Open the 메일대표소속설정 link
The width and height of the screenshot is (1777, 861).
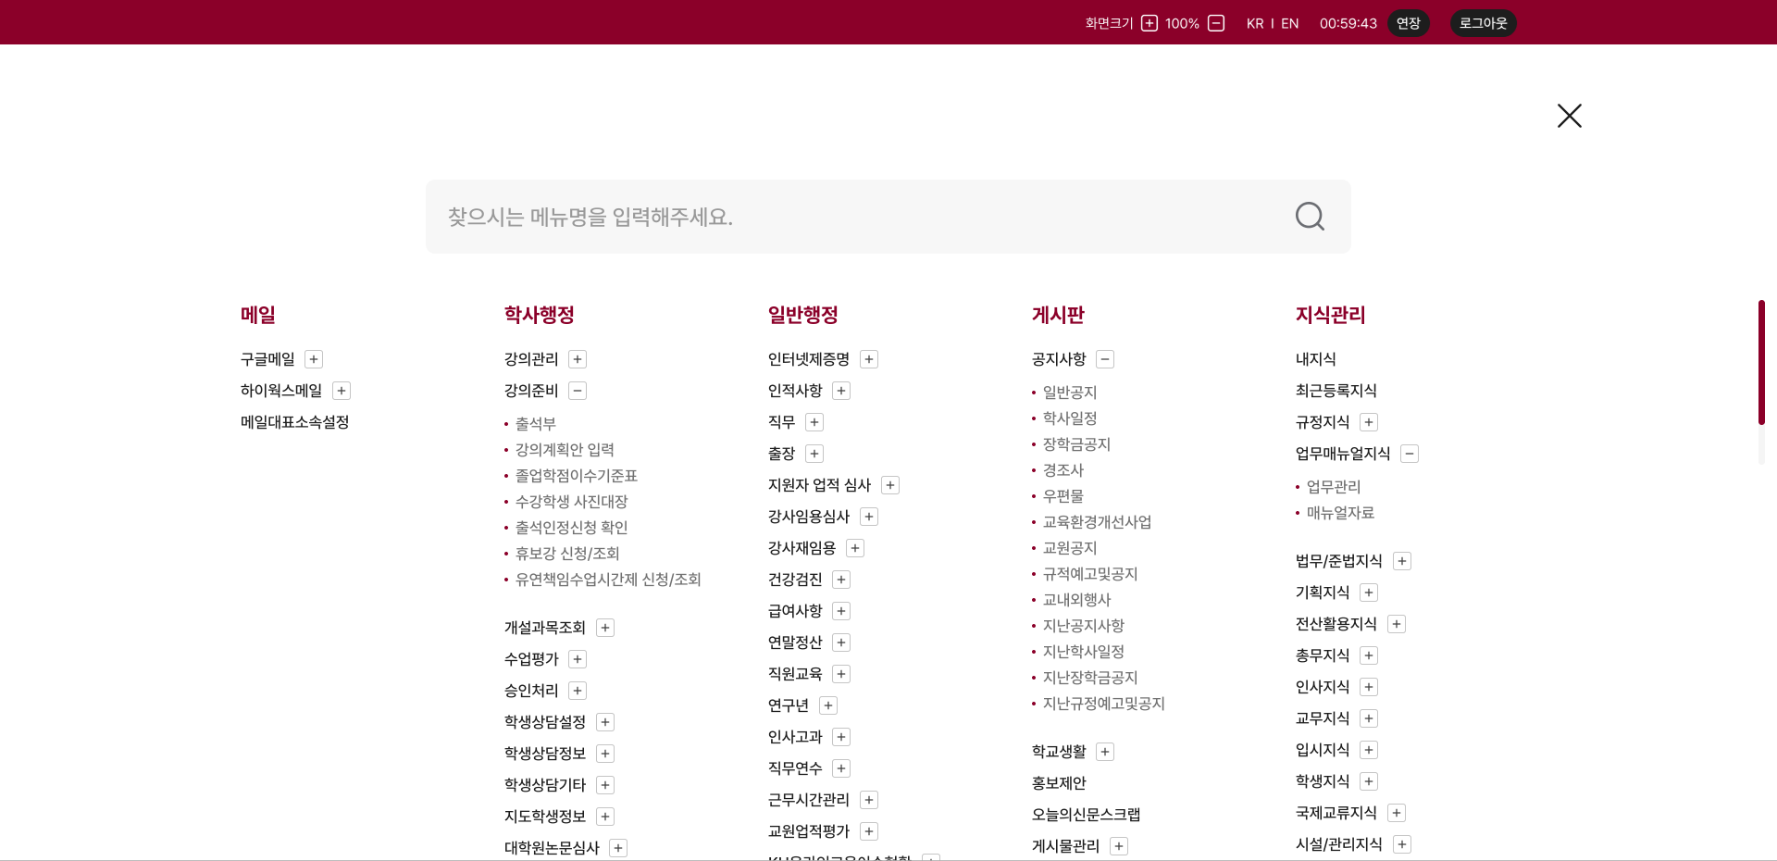pyautogui.click(x=294, y=422)
